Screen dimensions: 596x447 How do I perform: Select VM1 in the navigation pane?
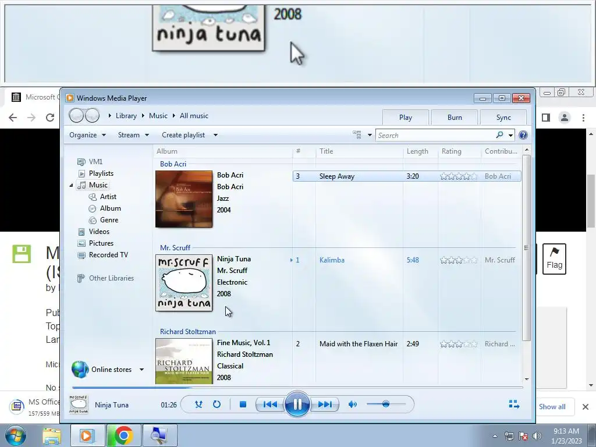point(95,162)
